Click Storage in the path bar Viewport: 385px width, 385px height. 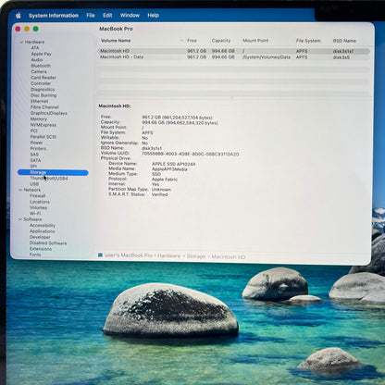[x=196, y=256]
